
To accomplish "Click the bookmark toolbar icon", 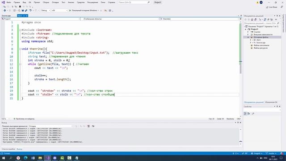I will coord(20,7).
